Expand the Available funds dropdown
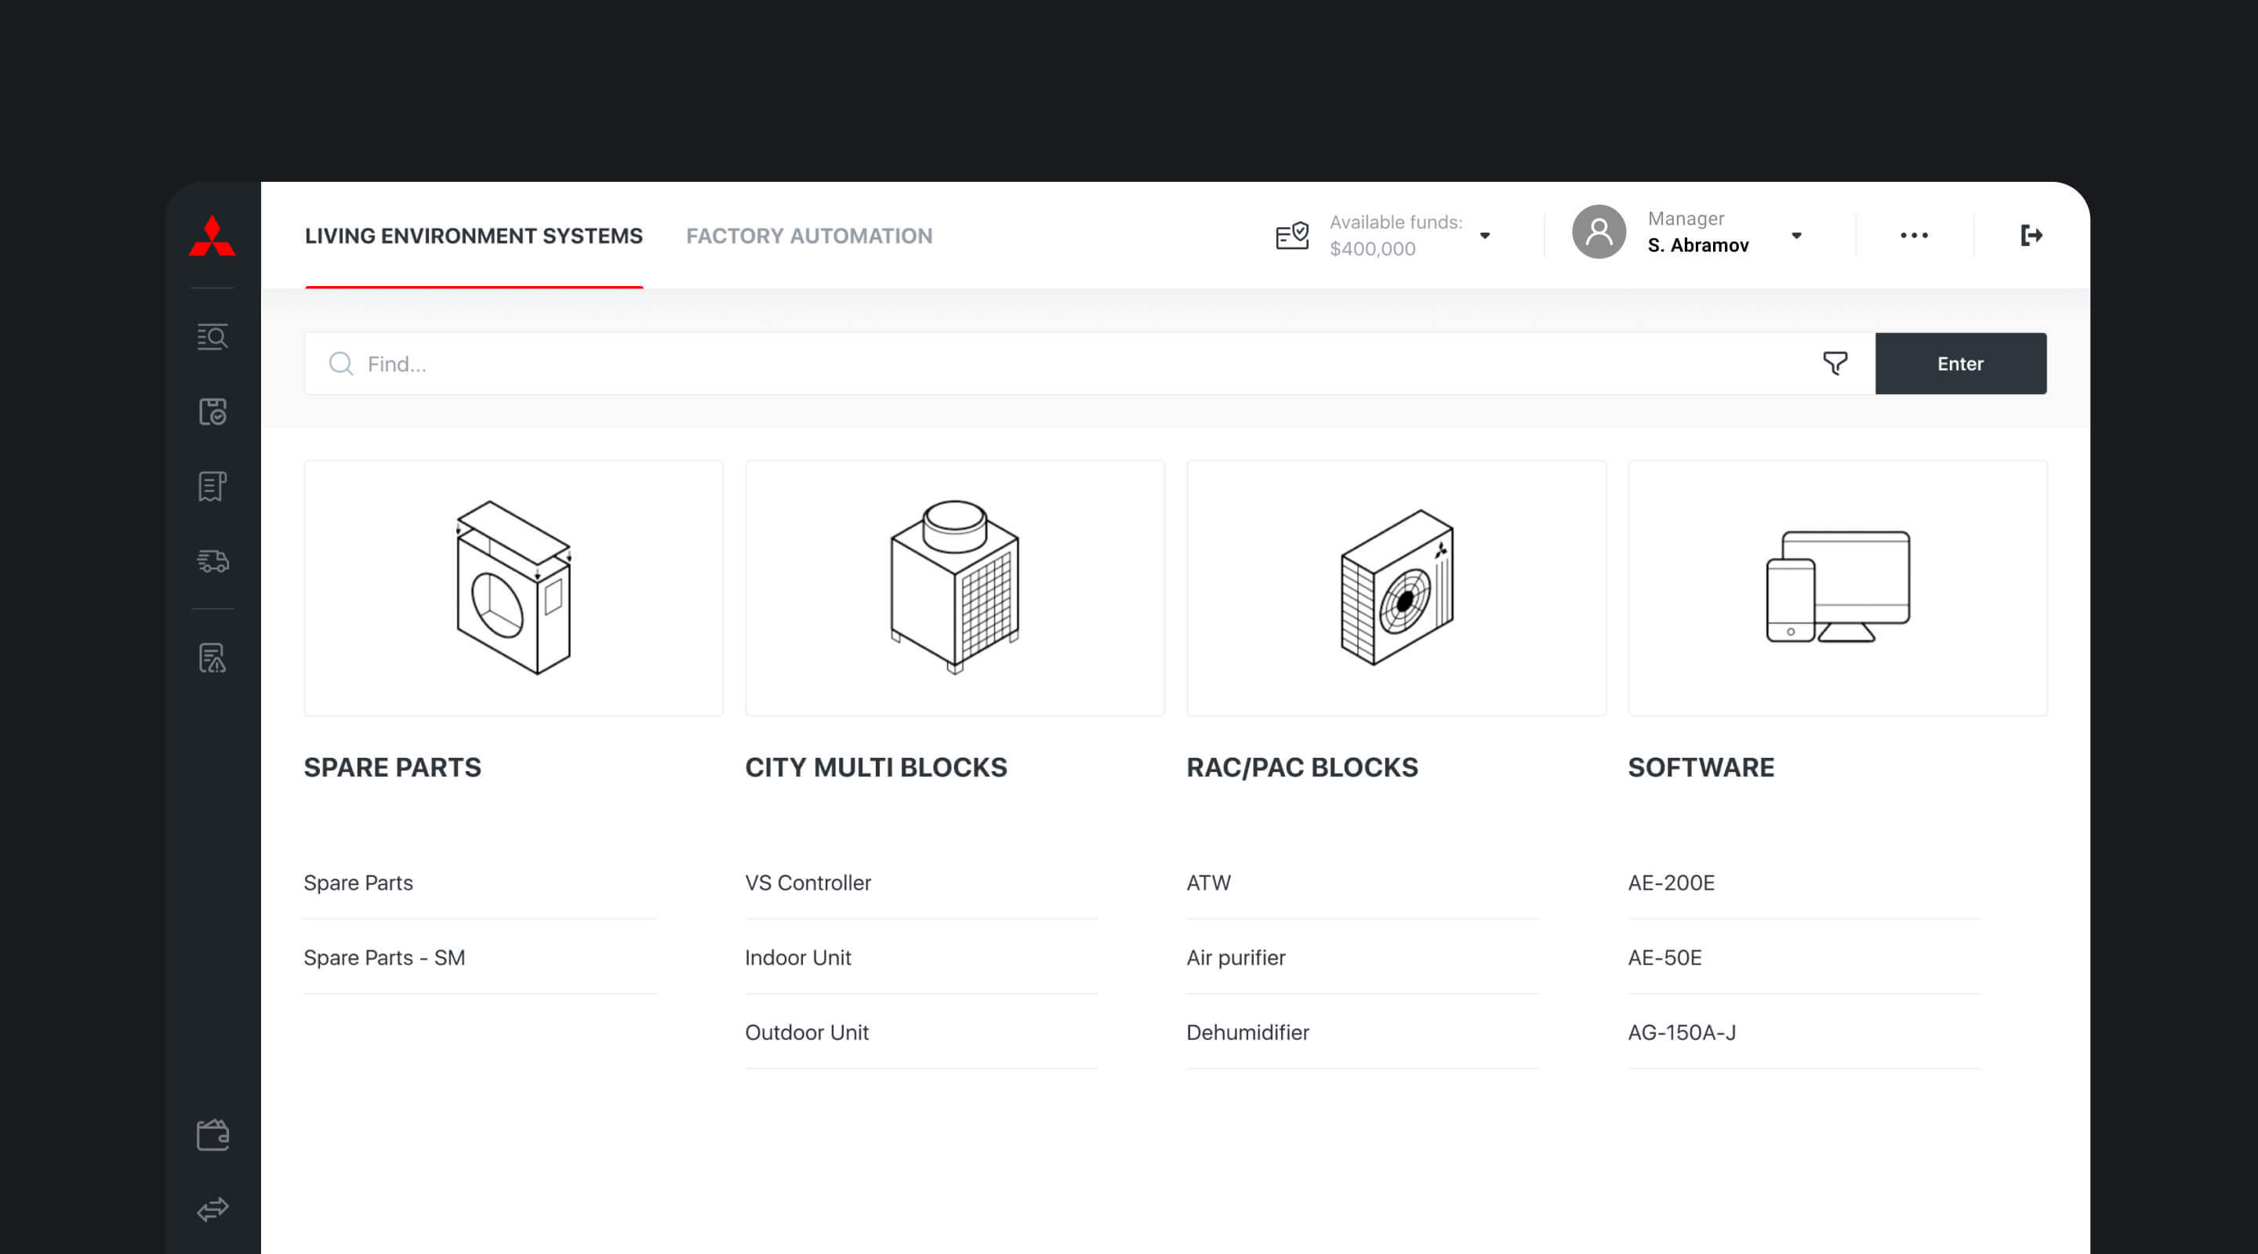Screen dimensions: 2258x1254 pos(1485,235)
